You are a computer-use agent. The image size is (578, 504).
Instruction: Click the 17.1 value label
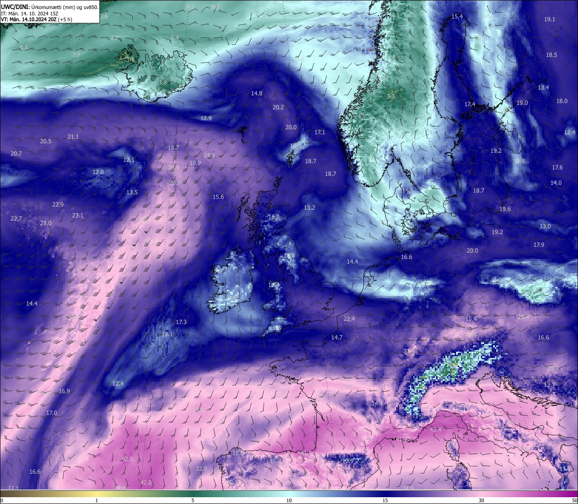(320, 132)
